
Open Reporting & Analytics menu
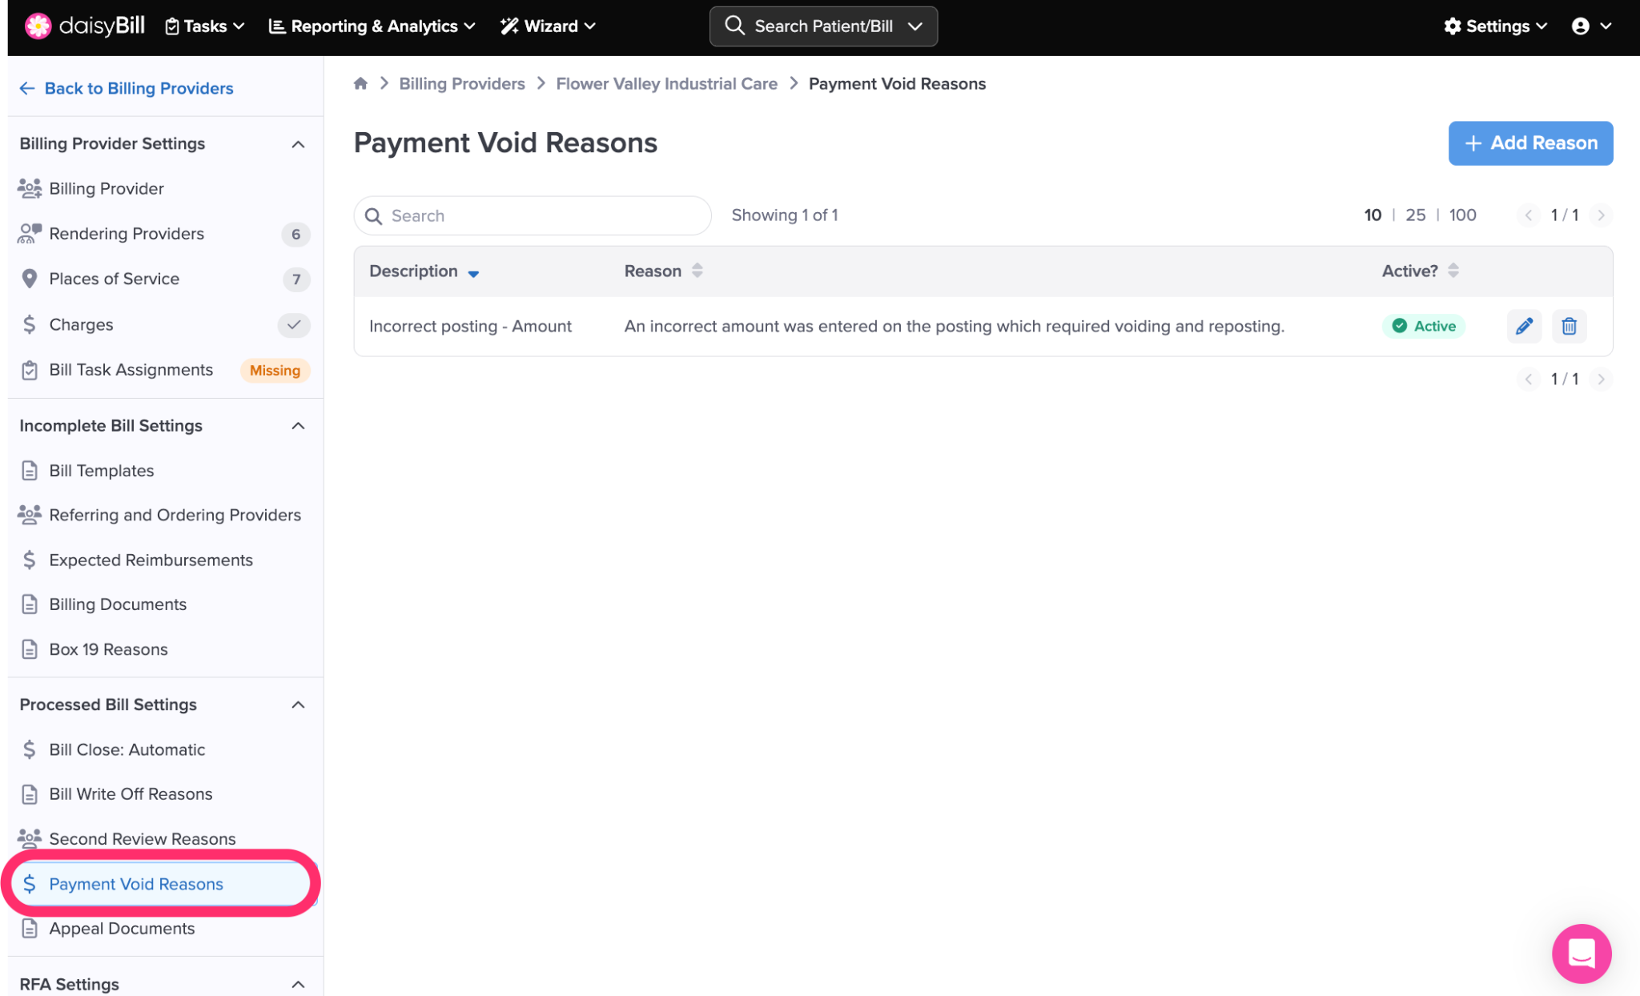pyautogui.click(x=372, y=26)
